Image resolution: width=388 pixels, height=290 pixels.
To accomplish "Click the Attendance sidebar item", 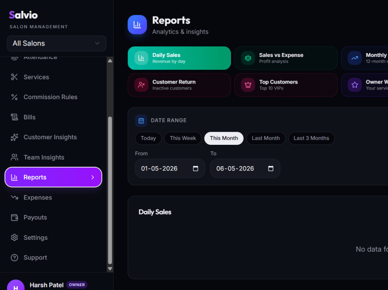I will (40, 58).
